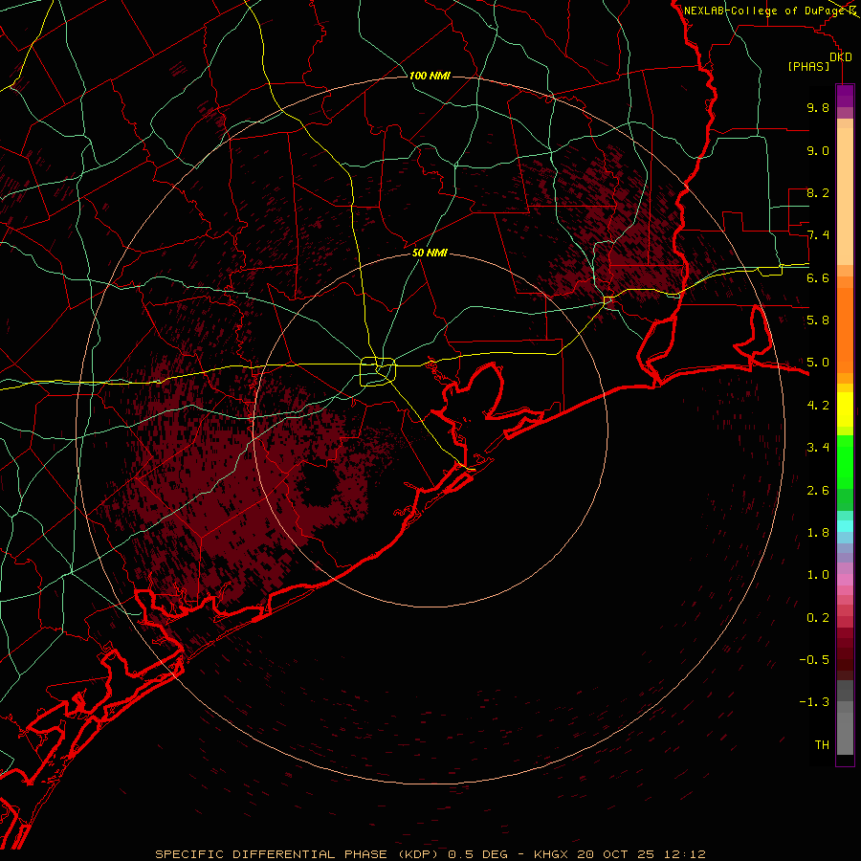The width and height of the screenshot is (861, 861).
Task: Click the "[PHAS]" units label
Action: (808, 66)
